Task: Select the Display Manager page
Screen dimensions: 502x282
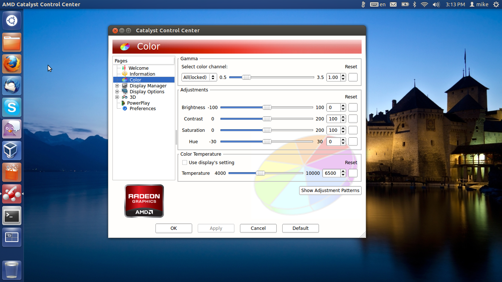Action: [148, 86]
